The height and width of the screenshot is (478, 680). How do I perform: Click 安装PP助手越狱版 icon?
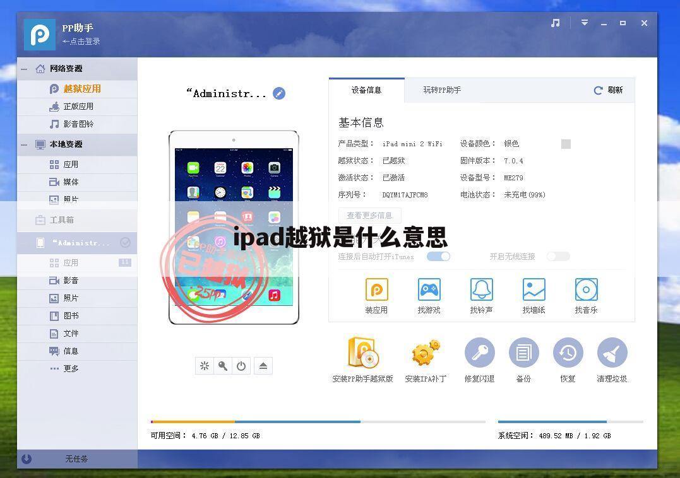(364, 352)
